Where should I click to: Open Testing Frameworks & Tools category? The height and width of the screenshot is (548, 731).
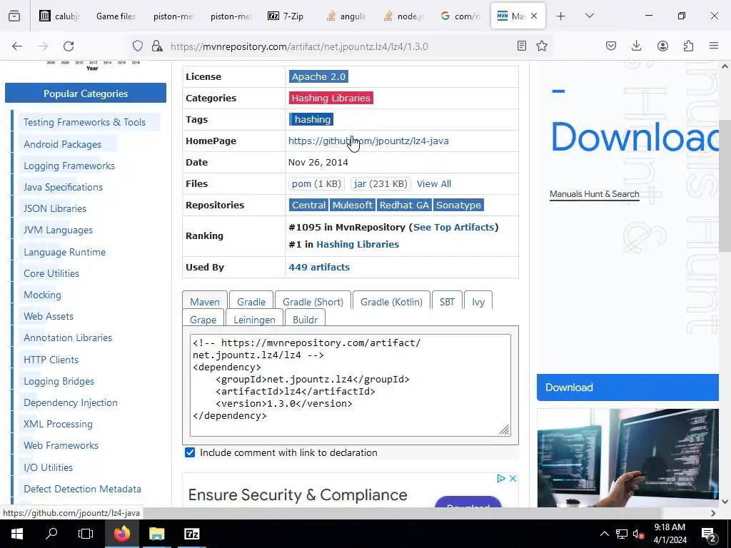[x=84, y=122]
